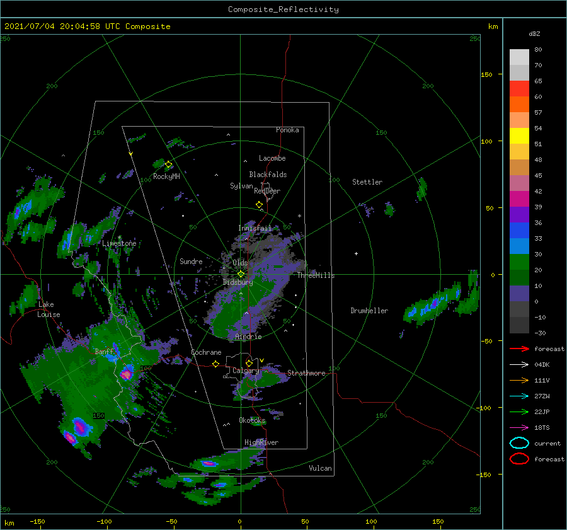The image size is (567, 530).
Task: Click the Calgary city label
Action: point(246,371)
